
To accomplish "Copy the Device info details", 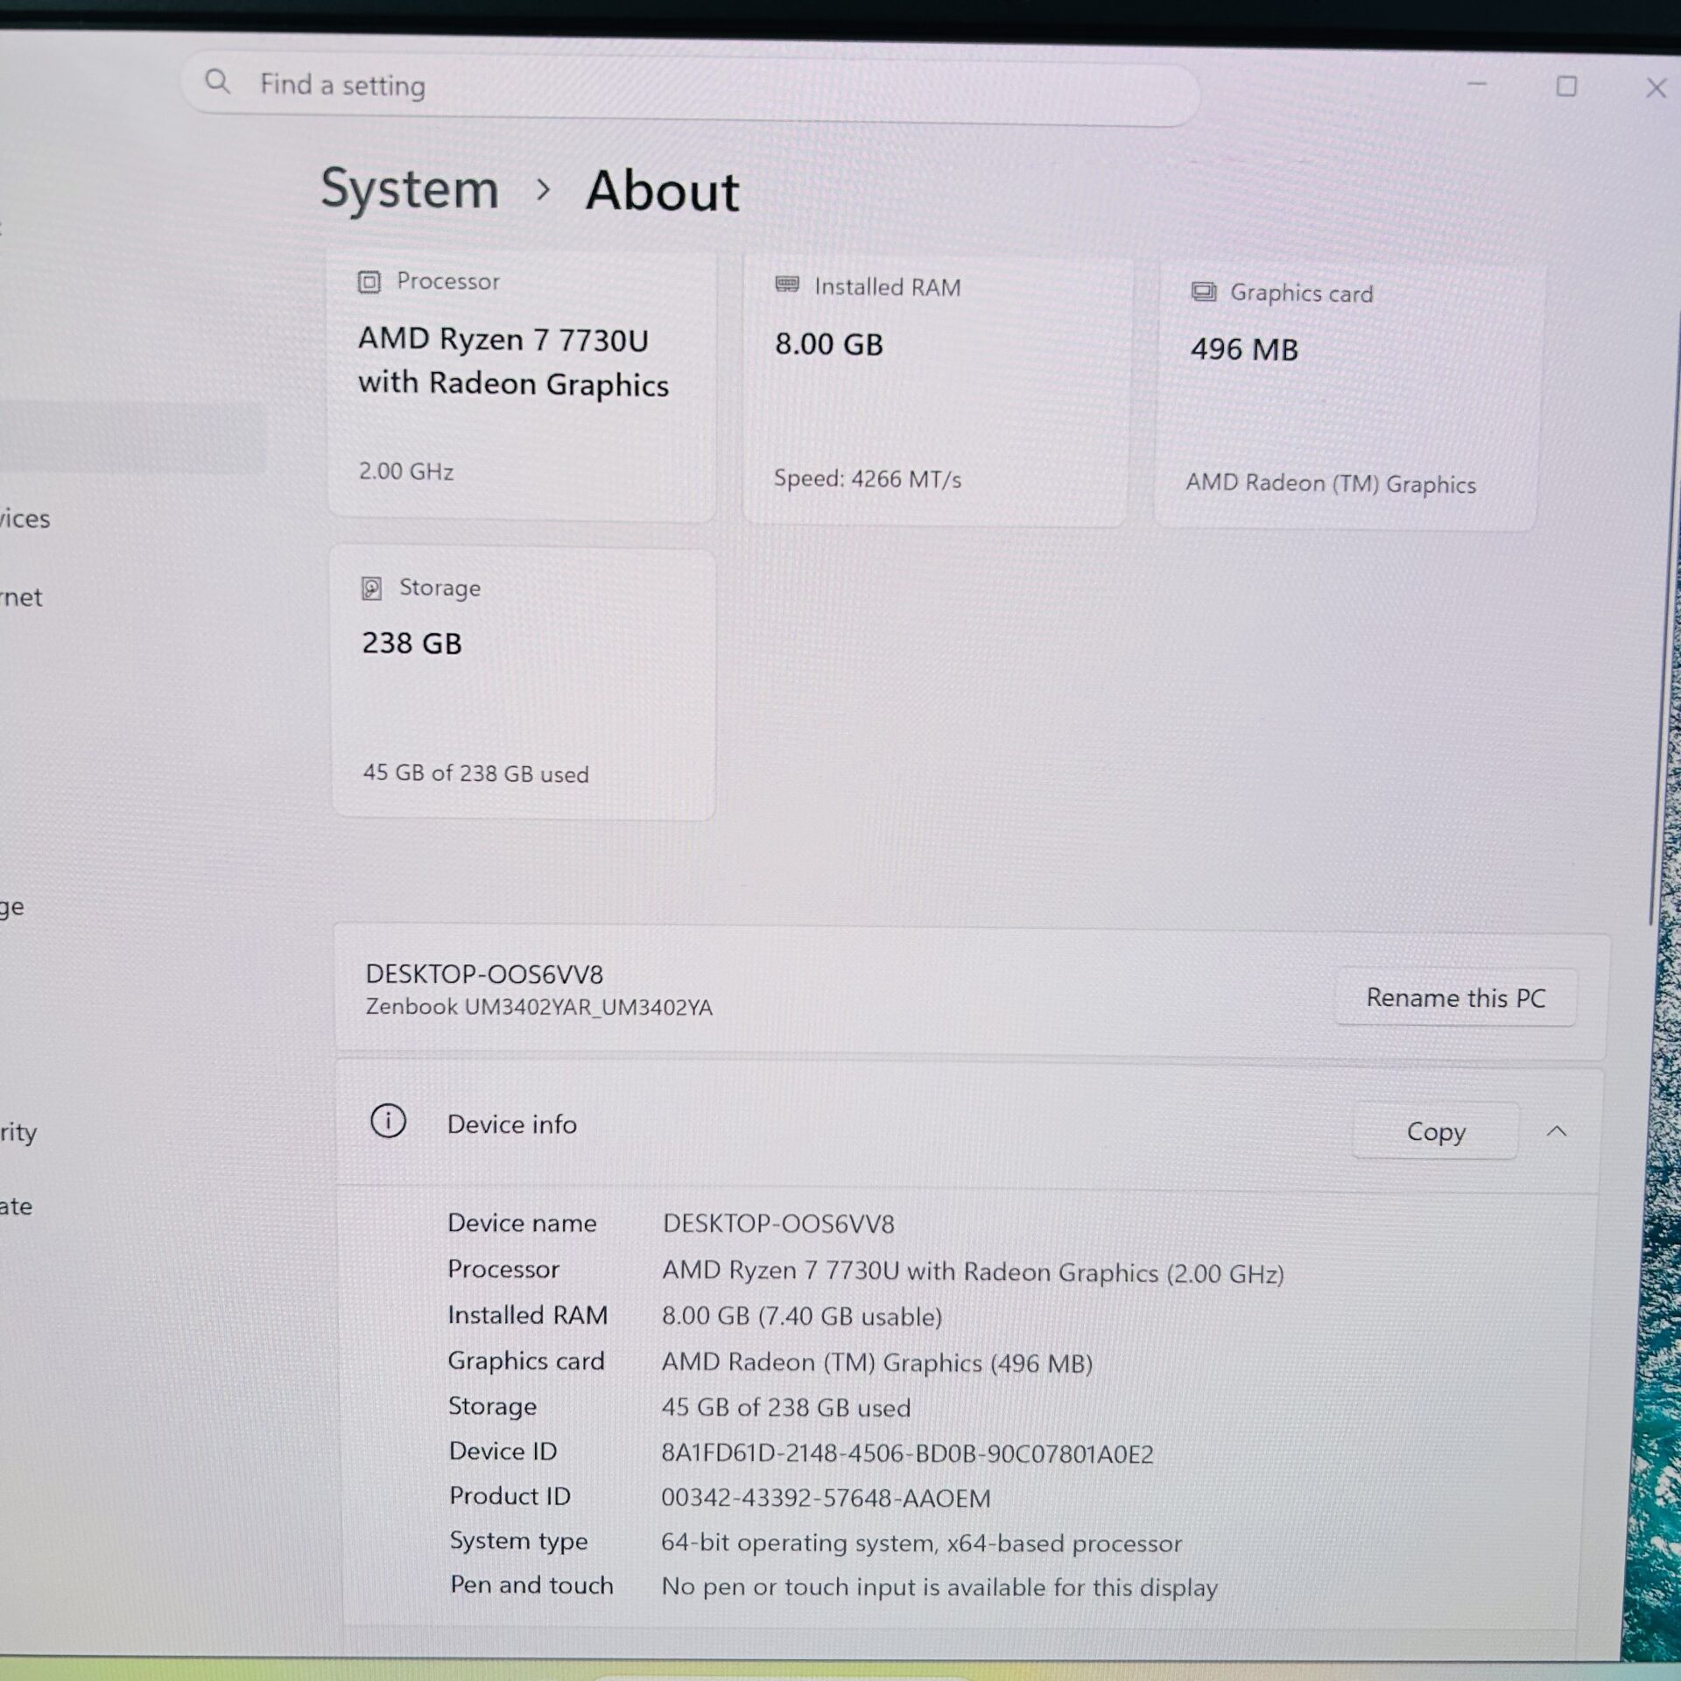I will click(x=1436, y=1130).
